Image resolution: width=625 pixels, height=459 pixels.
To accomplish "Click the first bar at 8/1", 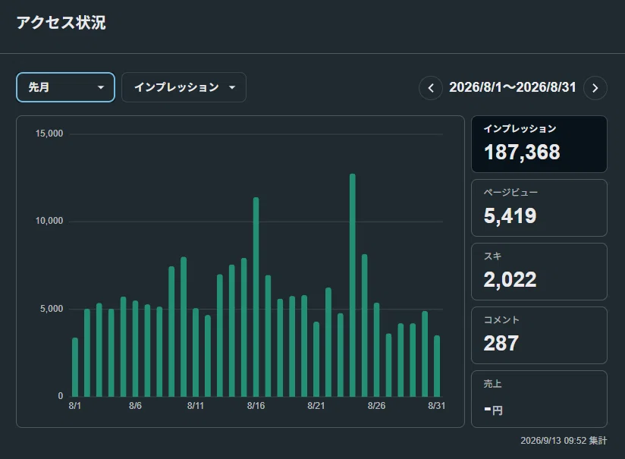I will [75, 367].
